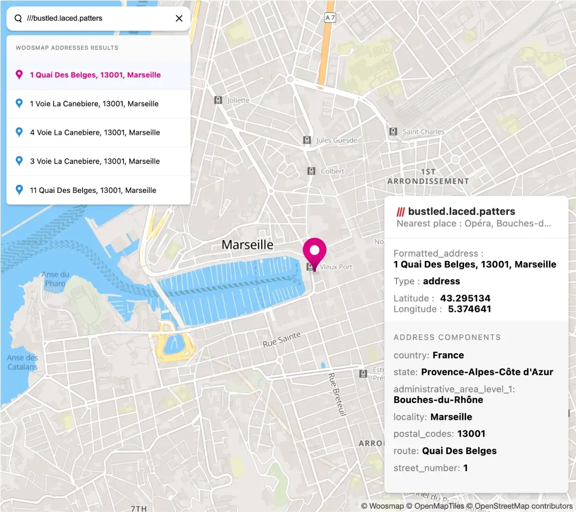Click the Vieux Port metro station icon
The image size is (576, 512).
pyautogui.click(x=310, y=267)
